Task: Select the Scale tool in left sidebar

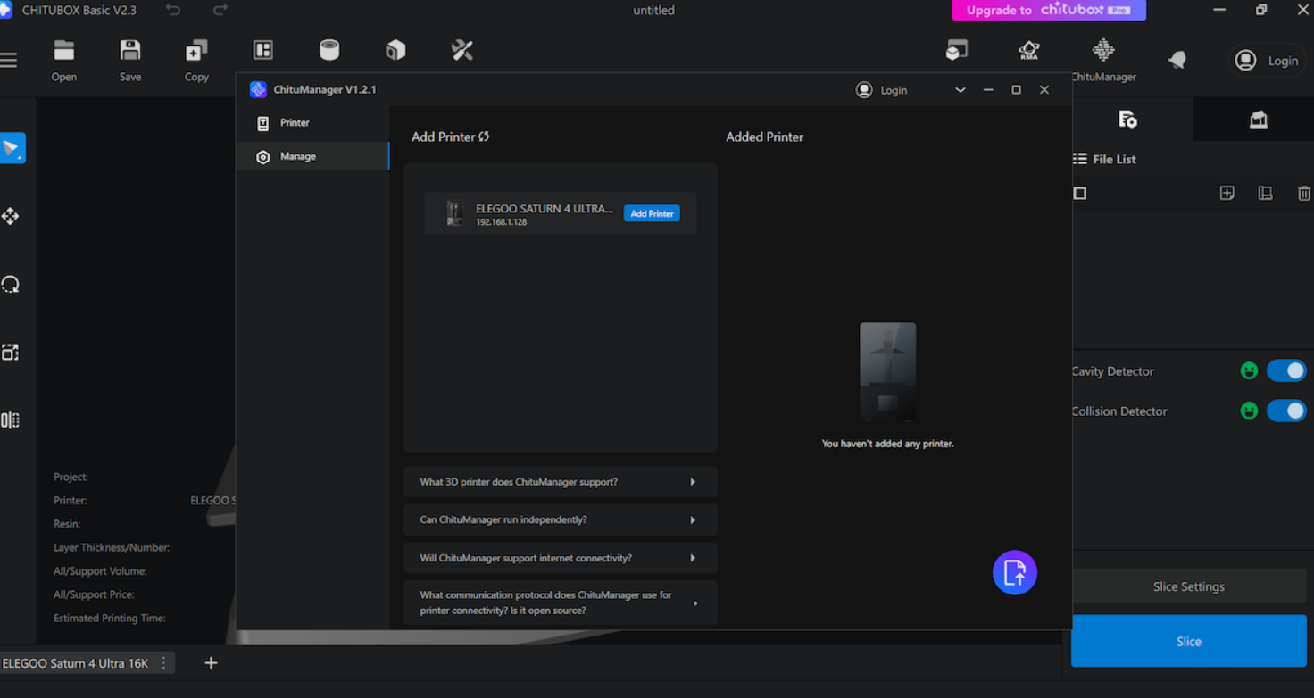Action: tap(11, 353)
